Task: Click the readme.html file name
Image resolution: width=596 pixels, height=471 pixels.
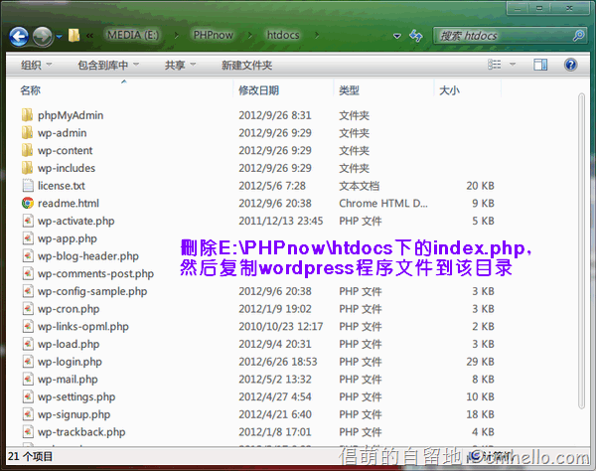Action: [68, 204]
